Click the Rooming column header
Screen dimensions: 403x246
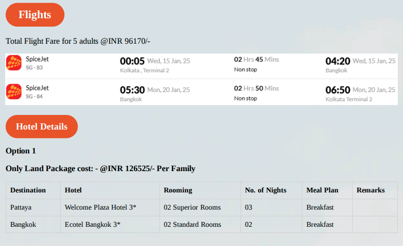pyautogui.click(x=178, y=190)
